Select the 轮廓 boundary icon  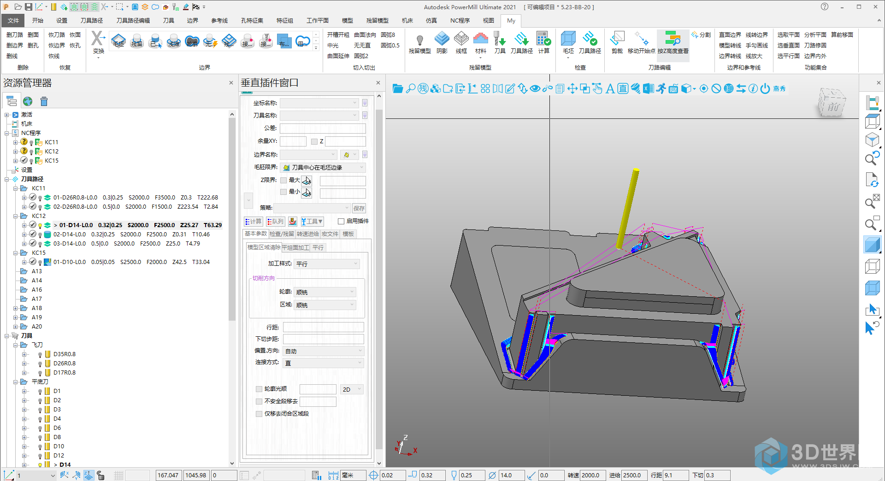pos(192,41)
